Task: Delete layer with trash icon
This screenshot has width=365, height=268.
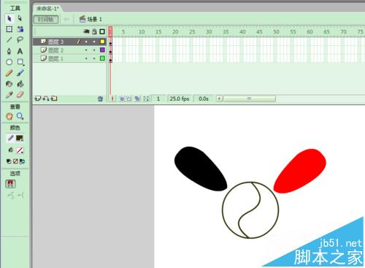Action: point(100,99)
